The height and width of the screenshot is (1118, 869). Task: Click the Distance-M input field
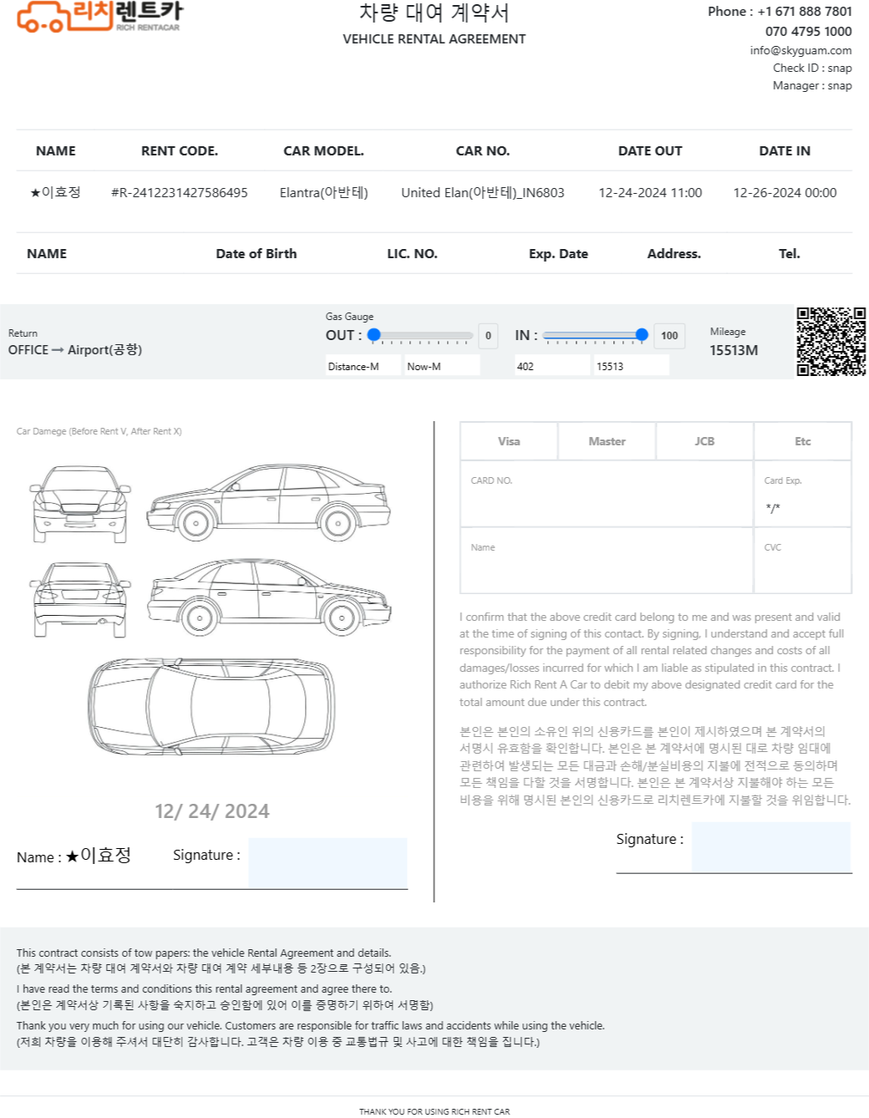[363, 366]
